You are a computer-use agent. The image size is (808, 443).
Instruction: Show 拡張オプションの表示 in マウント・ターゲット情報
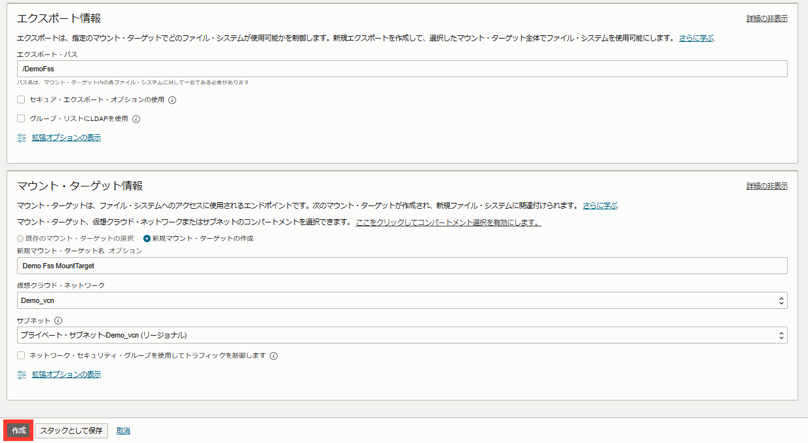click(x=66, y=374)
